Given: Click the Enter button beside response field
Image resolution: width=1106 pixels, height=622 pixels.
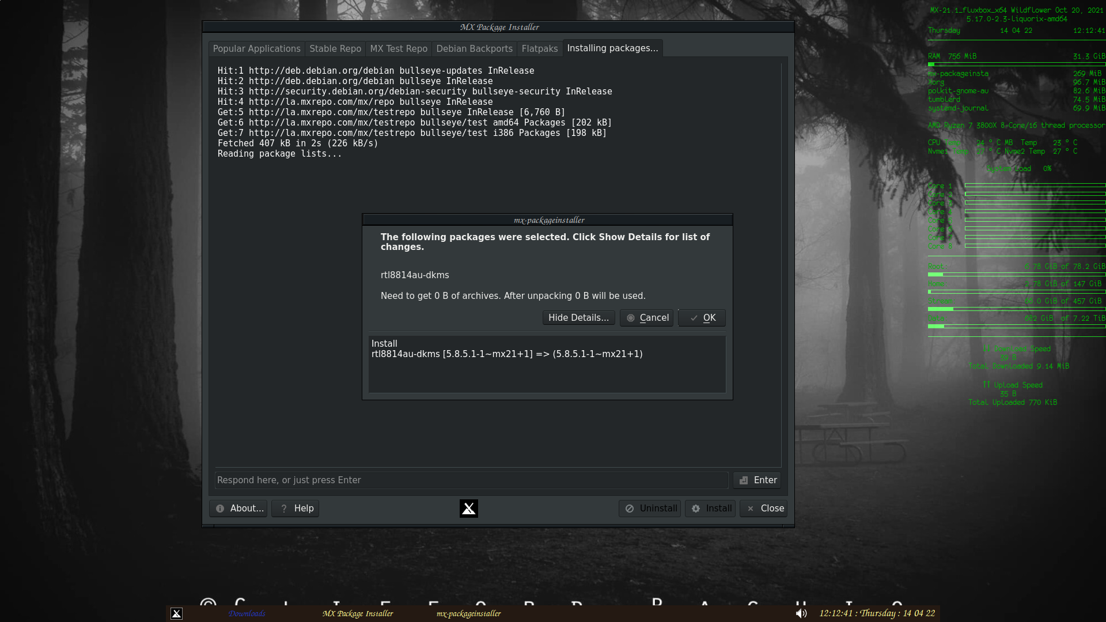Looking at the screenshot, I should coord(757,480).
